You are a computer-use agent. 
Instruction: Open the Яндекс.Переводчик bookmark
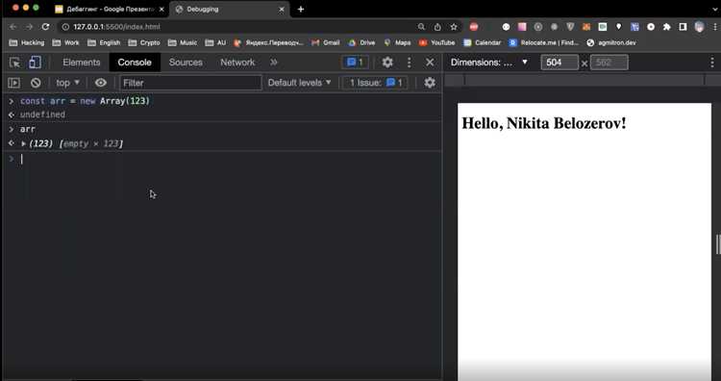click(268, 42)
